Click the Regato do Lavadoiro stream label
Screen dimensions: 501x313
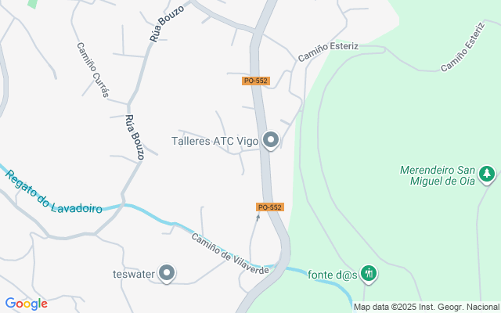point(53,192)
